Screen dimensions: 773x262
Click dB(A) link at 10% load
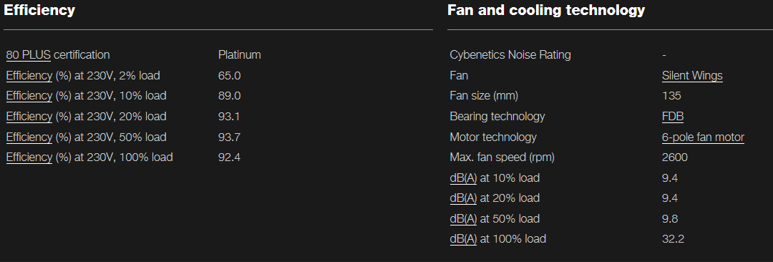(463, 178)
